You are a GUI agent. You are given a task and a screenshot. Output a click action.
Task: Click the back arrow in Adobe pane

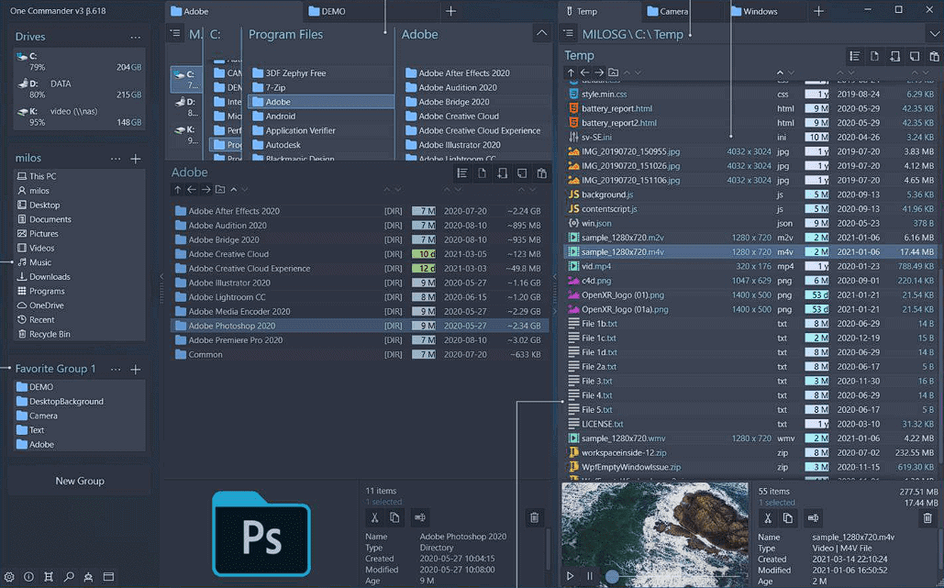[x=192, y=190]
